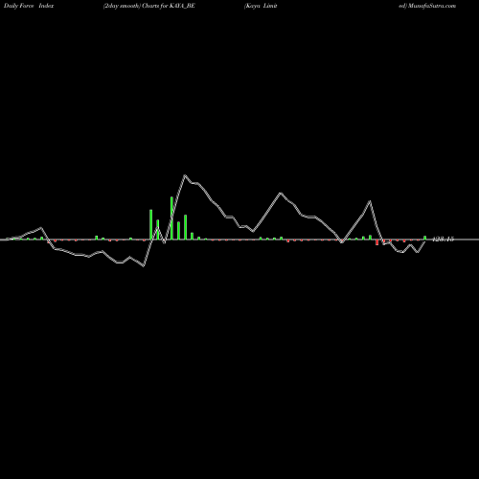This screenshot has width=479, height=479.
Task: Click the 128.15 value label on the zero line
Action: pyautogui.click(x=443, y=239)
